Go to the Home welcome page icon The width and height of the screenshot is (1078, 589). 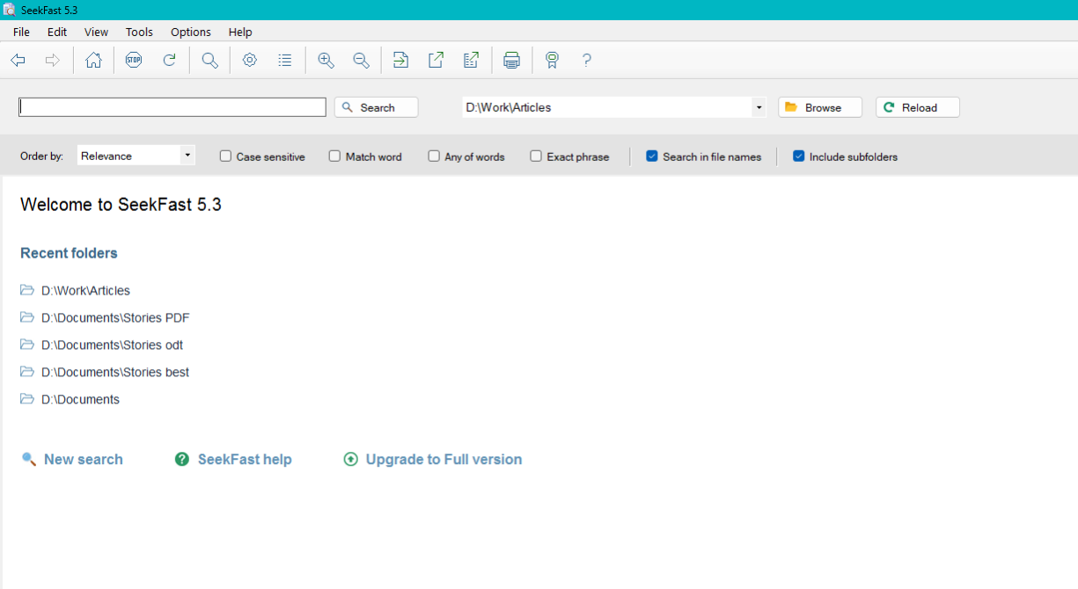[x=93, y=61]
